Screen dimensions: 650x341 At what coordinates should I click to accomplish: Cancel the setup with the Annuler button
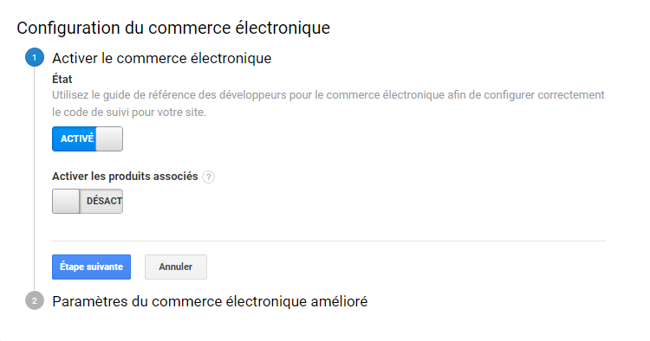pyautogui.click(x=176, y=267)
